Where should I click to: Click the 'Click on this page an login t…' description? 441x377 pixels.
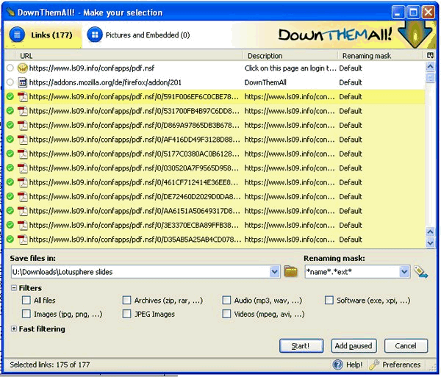tap(290, 68)
